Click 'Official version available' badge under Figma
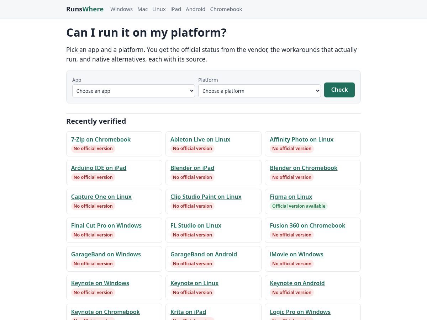This screenshot has width=427, height=320. (299, 206)
